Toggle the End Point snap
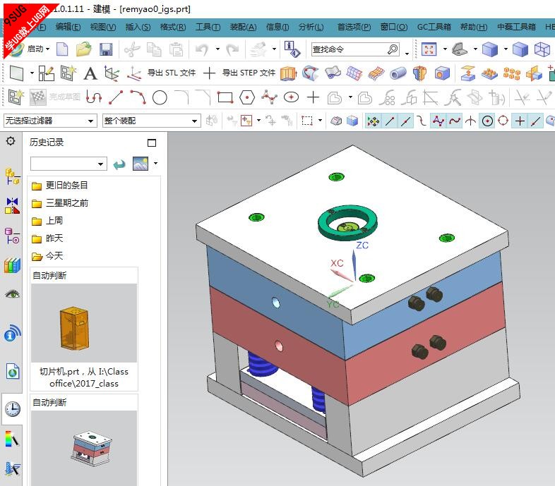The width and height of the screenshot is (555, 486). click(390, 121)
